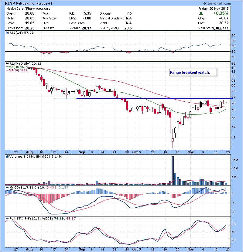Viewport: 243px width, 252px height.
Task: Click the Last price value 20.32
Action: tap(224, 23)
